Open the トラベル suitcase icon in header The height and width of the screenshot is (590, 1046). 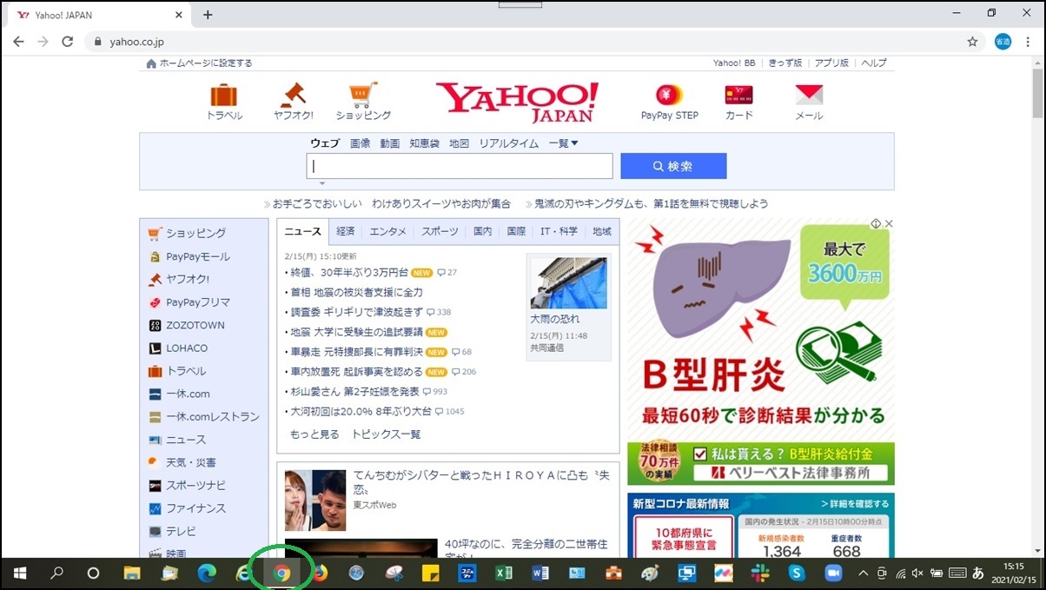pyautogui.click(x=224, y=95)
